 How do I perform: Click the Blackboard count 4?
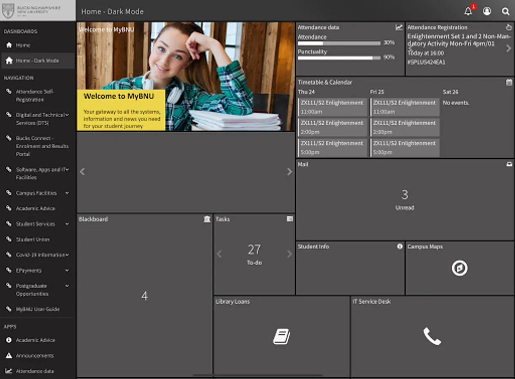point(145,296)
